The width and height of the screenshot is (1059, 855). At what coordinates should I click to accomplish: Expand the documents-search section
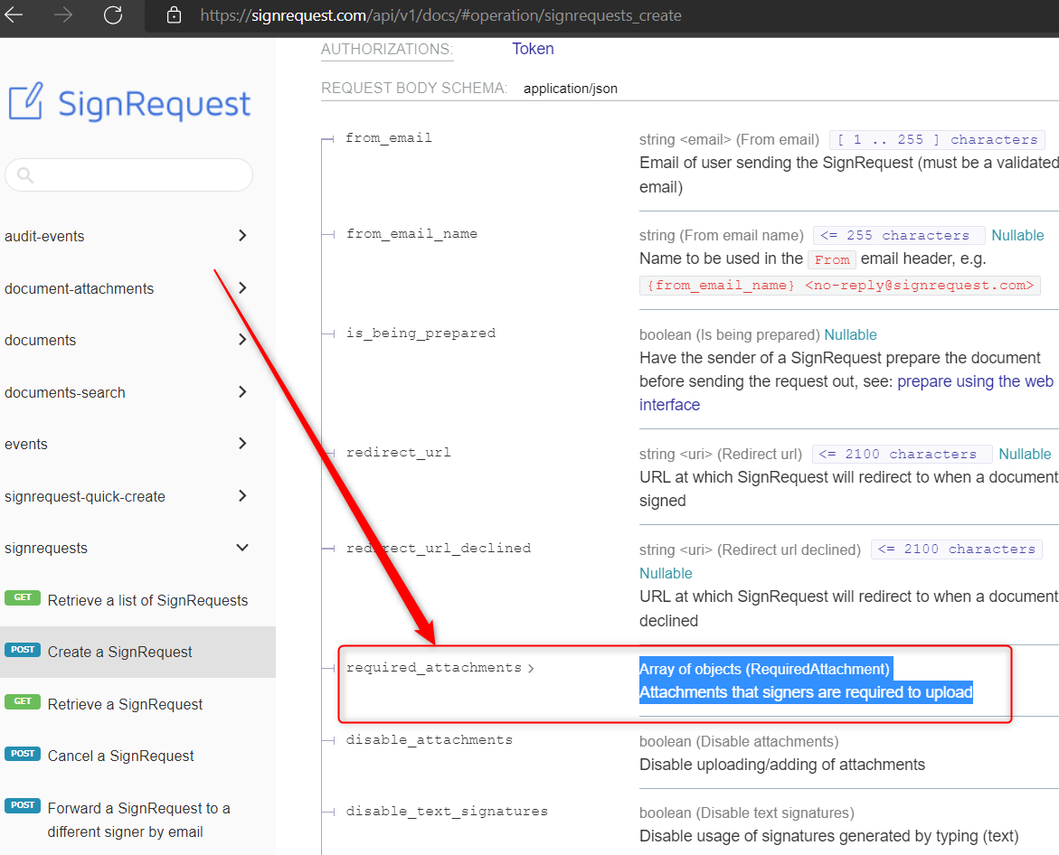127,392
